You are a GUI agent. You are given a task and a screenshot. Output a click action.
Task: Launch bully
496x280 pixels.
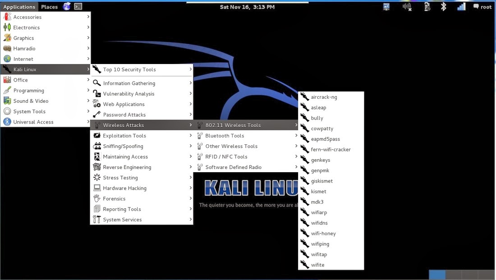(331, 118)
